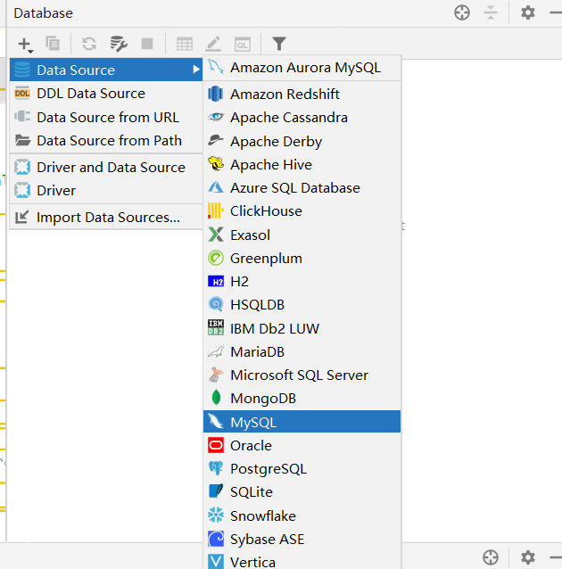Select Apache Derby
This screenshot has width=562, height=569.
[302, 141]
